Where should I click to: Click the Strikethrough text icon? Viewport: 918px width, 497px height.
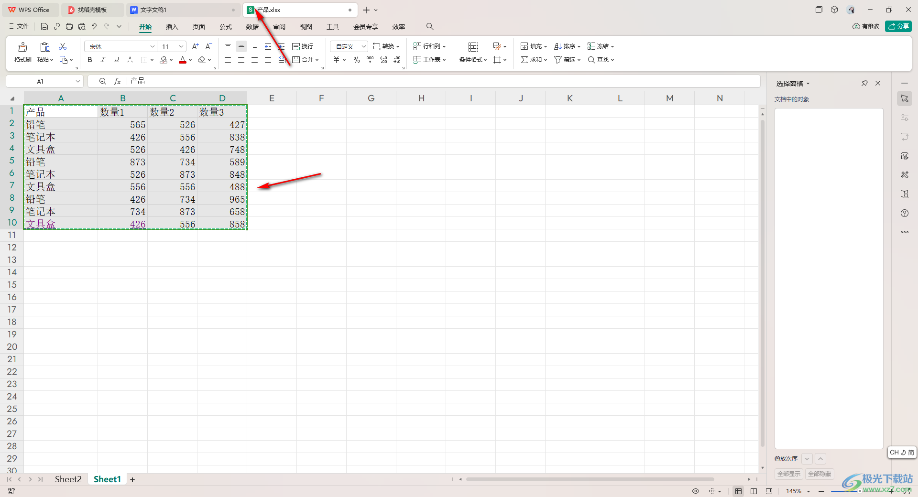click(x=130, y=60)
